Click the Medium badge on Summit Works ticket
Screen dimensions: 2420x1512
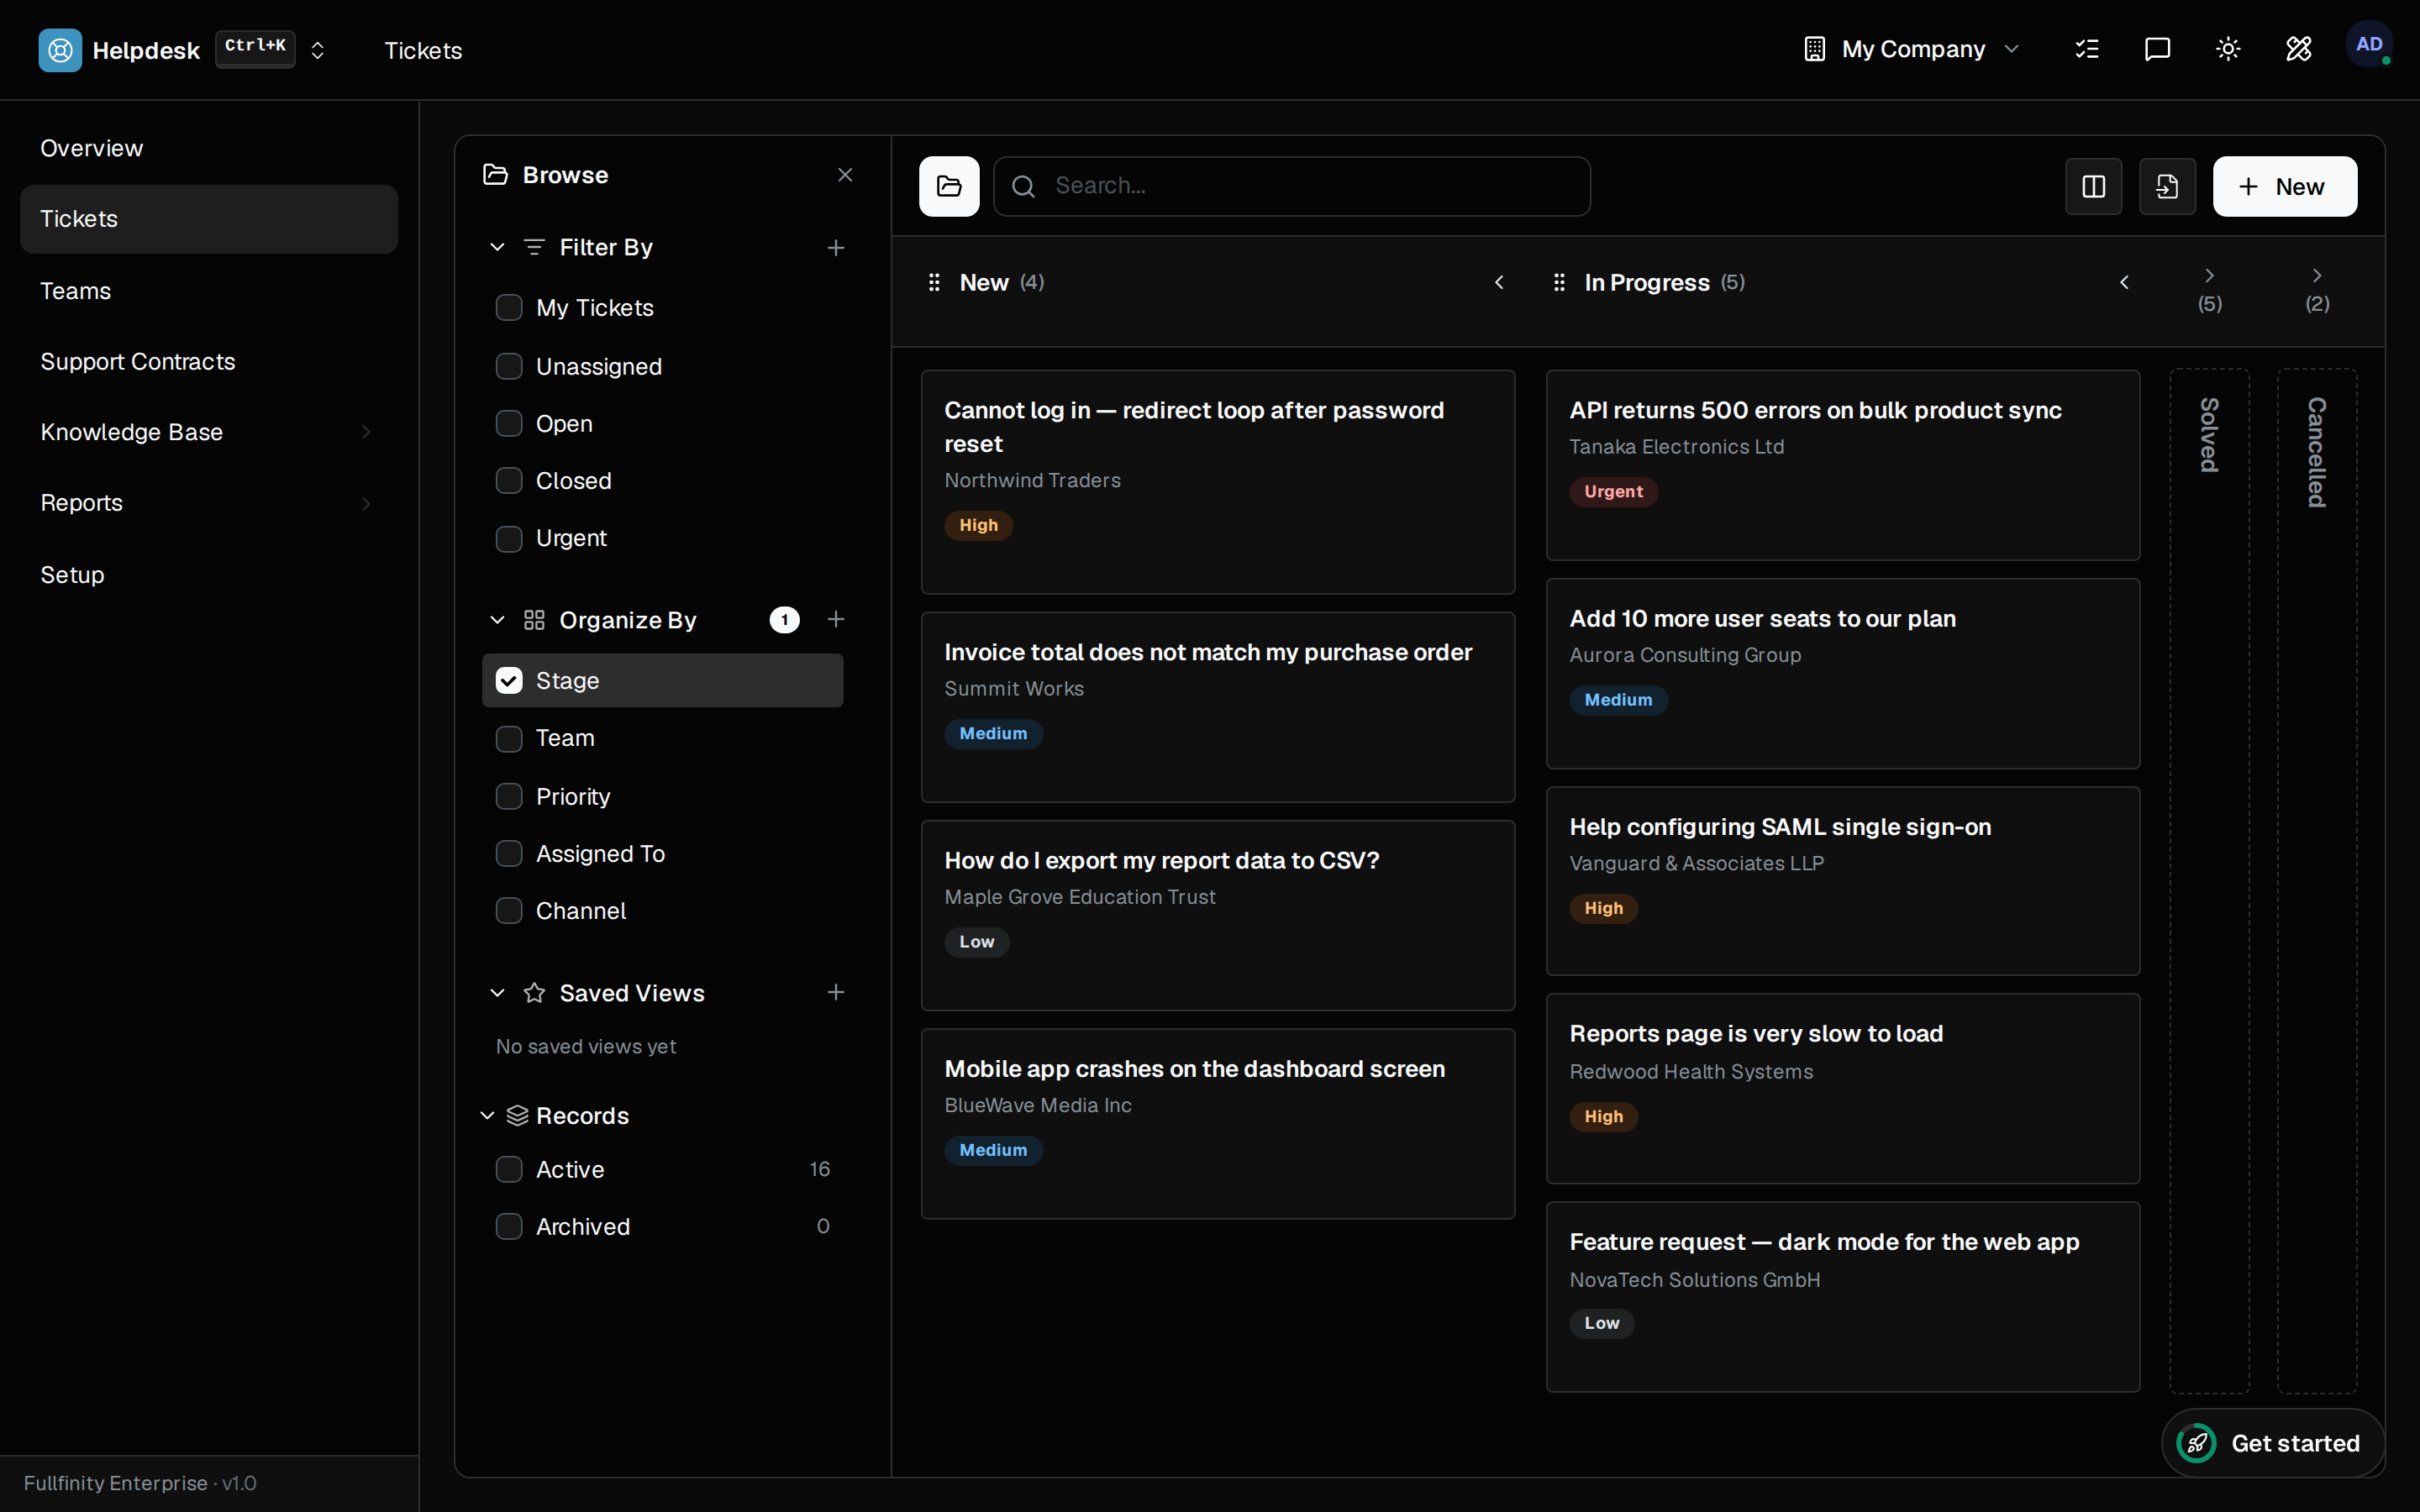[993, 734]
